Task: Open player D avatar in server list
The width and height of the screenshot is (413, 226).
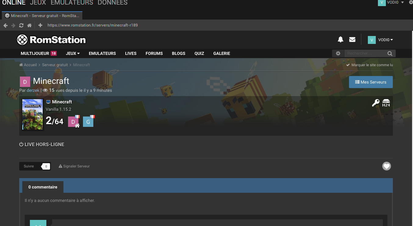Action: click(x=73, y=121)
